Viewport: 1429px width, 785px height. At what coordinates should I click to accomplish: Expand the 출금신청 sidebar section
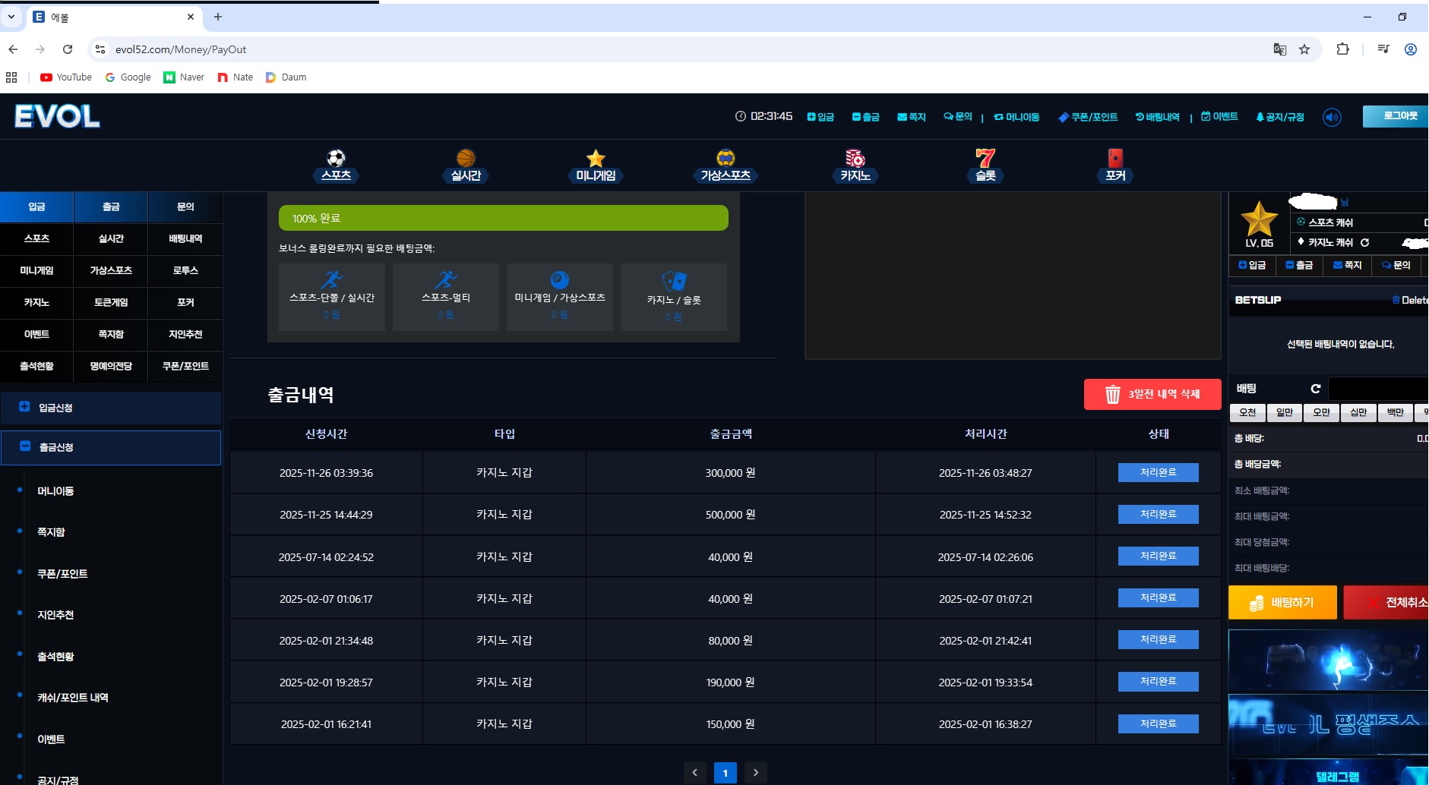click(111, 447)
